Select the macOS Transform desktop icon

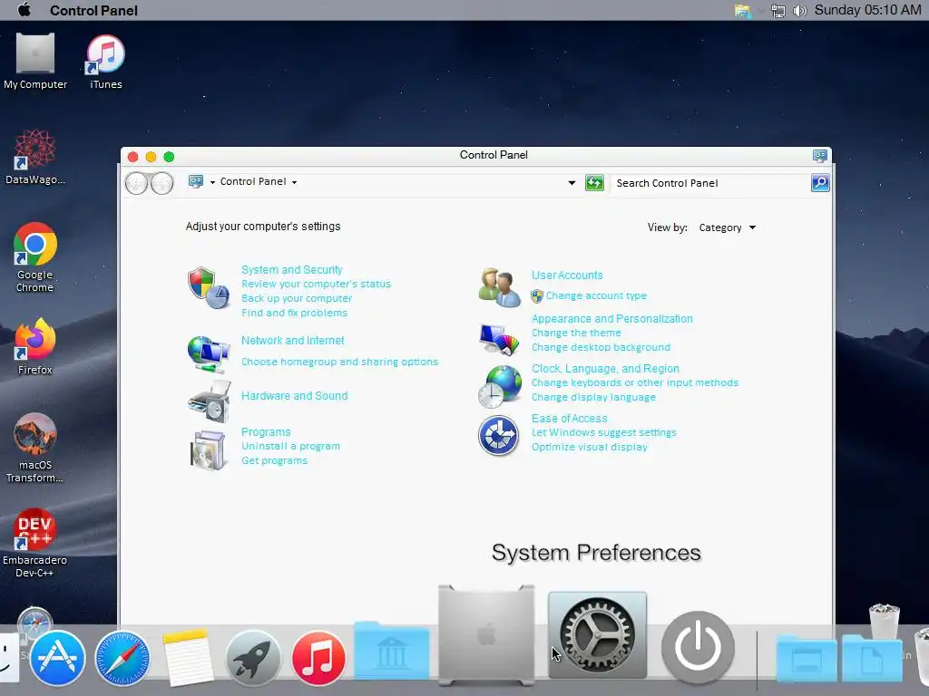tap(35, 448)
